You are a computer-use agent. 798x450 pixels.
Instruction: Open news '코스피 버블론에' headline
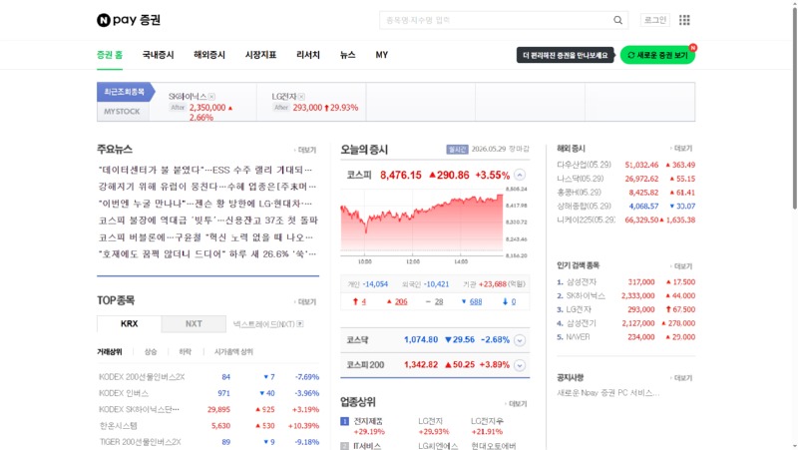pyautogui.click(x=205, y=236)
